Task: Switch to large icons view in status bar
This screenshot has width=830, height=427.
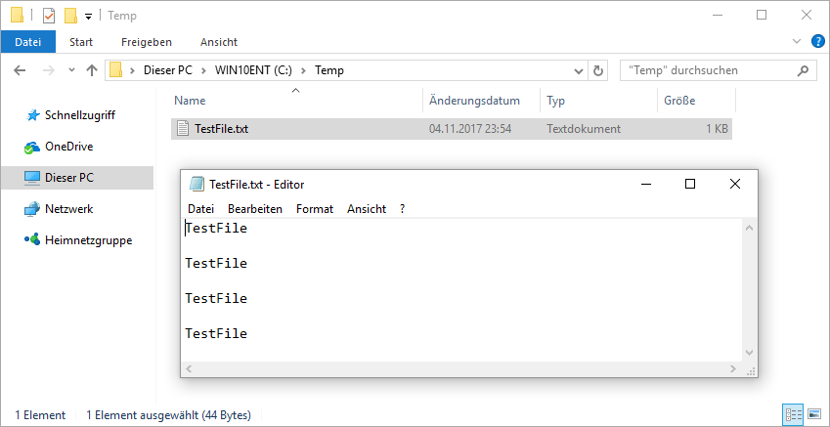Action: (x=815, y=415)
